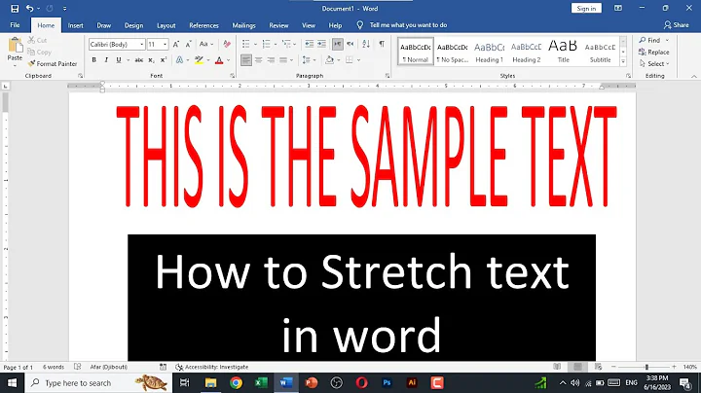The image size is (701, 393).
Task: Apply paragraph shading fill
Action: (x=329, y=60)
